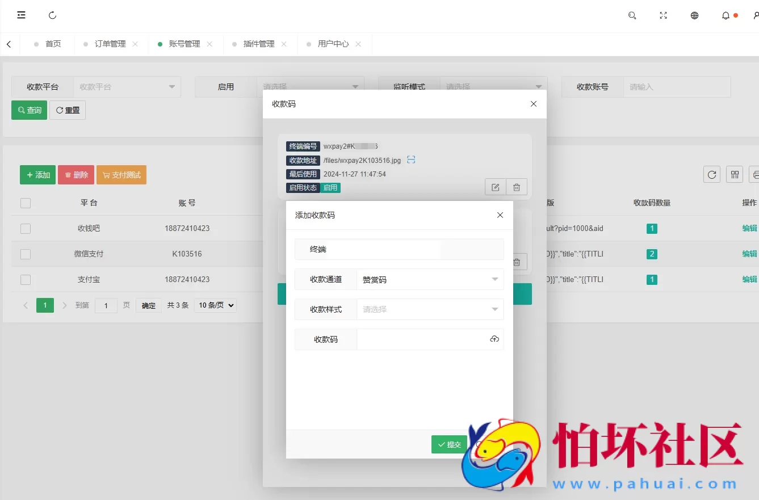Change page size via the 10条/页 selector

pyautogui.click(x=215, y=305)
